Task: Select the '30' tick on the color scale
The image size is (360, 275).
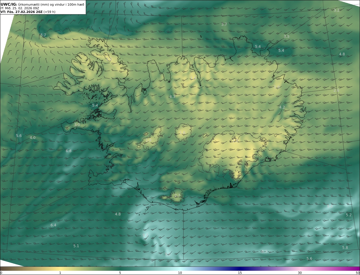Action: 300,273
